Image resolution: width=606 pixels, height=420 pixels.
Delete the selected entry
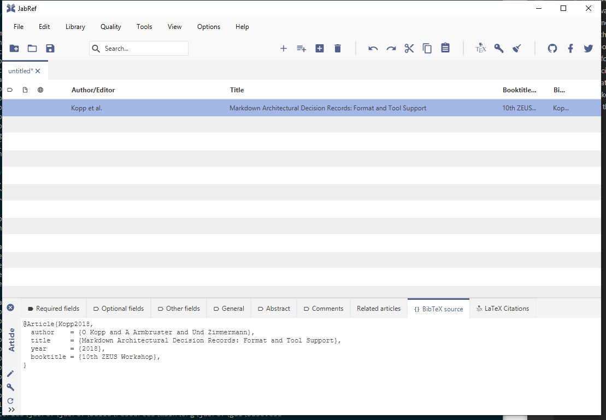337,48
